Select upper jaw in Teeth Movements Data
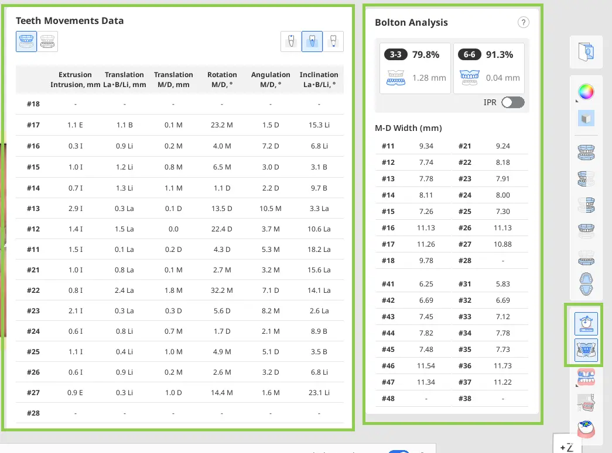The width and height of the screenshot is (612, 453). click(26, 42)
